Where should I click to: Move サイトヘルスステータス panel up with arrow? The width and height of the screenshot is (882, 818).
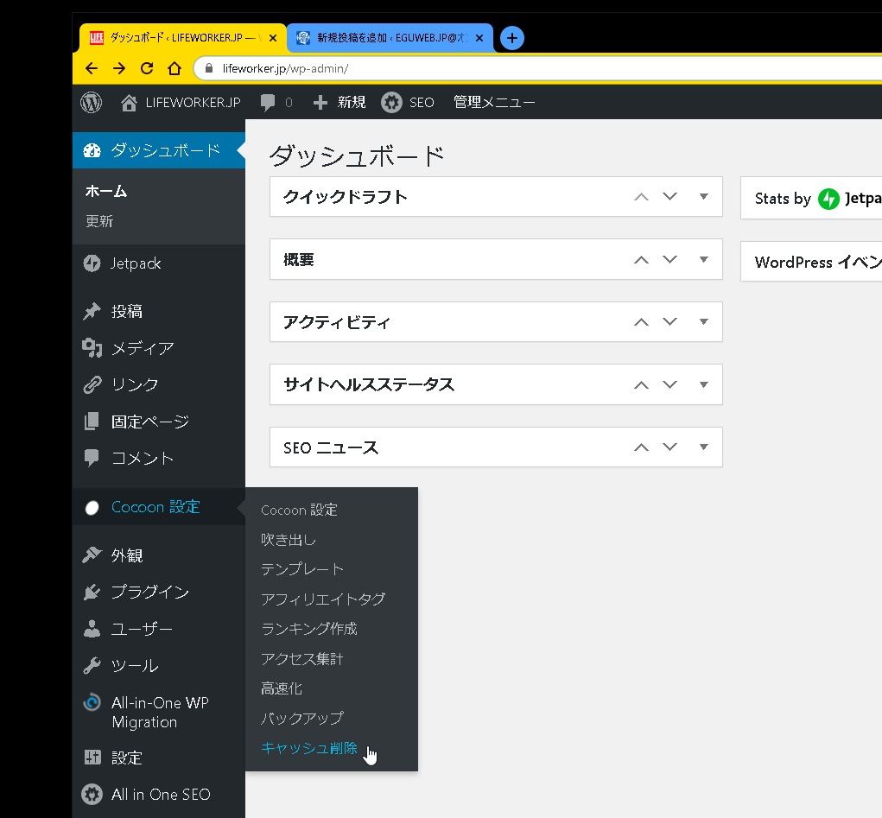[641, 385]
